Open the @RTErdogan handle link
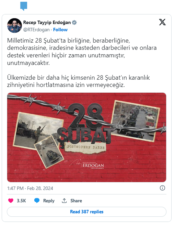This screenshot has width=174, height=225. [x=36, y=30]
